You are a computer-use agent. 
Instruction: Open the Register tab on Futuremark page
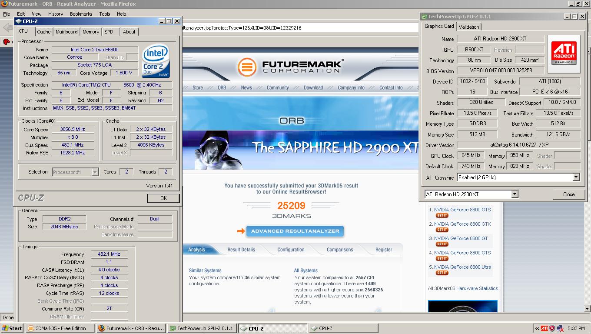click(384, 250)
